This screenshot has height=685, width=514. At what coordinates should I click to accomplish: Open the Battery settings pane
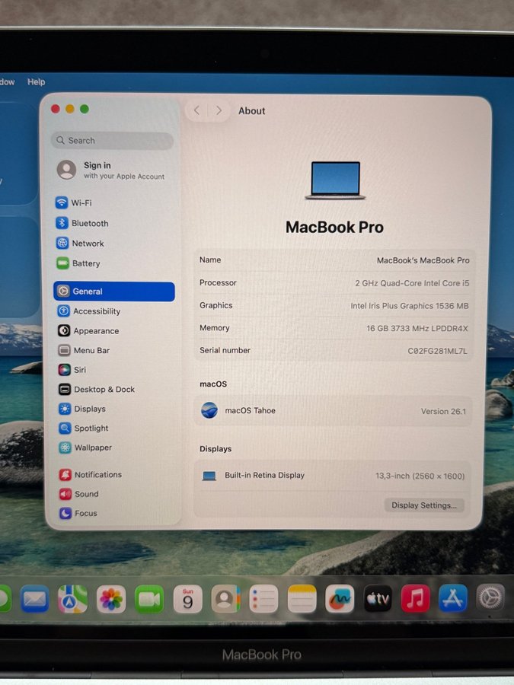pyautogui.click(x=85, y=263)
